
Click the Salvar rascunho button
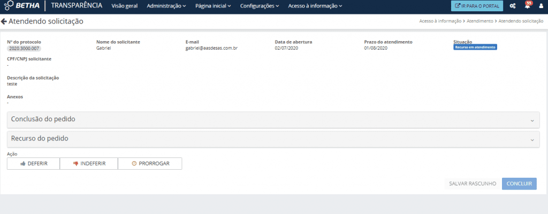coord(471,184)
